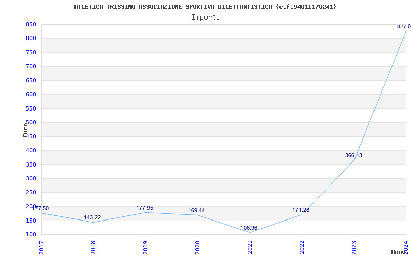The height and width of the screenshot is (257, 411).
Task: Select the 177.50 data label
Action: coord(41,209)
